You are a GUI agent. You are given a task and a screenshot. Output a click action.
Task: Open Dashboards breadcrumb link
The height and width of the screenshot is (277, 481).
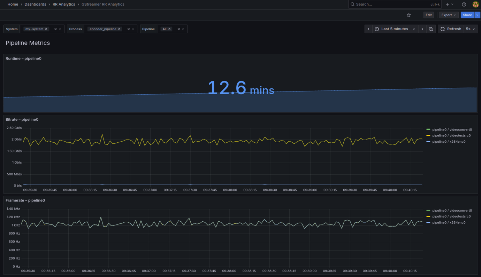pyautogui.click(x=35, y=4)
